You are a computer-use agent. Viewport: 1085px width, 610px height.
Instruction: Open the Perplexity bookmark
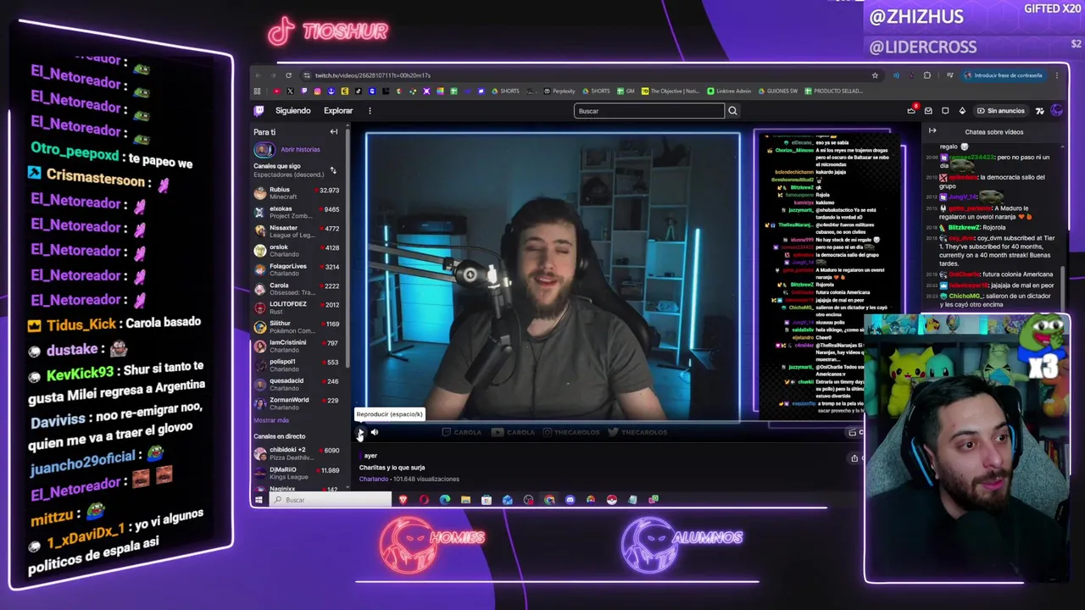click(x=560, y=91)
